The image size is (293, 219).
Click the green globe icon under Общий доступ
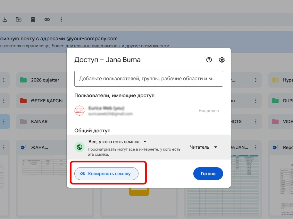tap(80, 147)
